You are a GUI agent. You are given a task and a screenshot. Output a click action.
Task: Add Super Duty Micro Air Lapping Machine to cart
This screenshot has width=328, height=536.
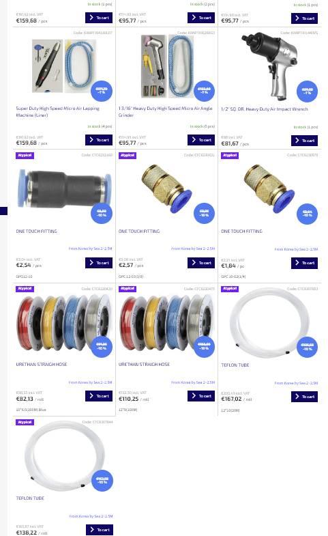click(x=99, y=140)
